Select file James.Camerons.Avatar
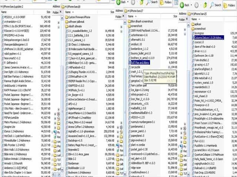This screenshot has width=237, height=177. pyautogui.click(x=17, y=67)
